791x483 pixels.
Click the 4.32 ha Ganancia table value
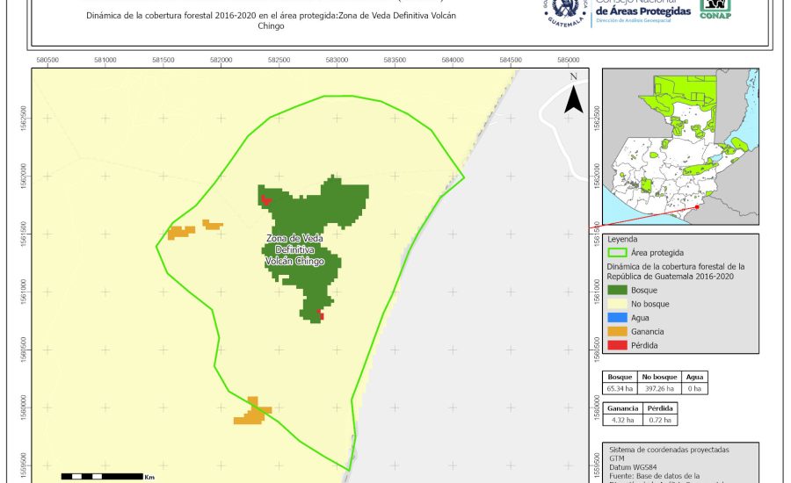tap(620, 420)
